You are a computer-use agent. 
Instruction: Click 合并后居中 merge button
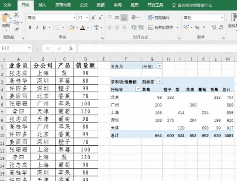click(x=161, y=27)
